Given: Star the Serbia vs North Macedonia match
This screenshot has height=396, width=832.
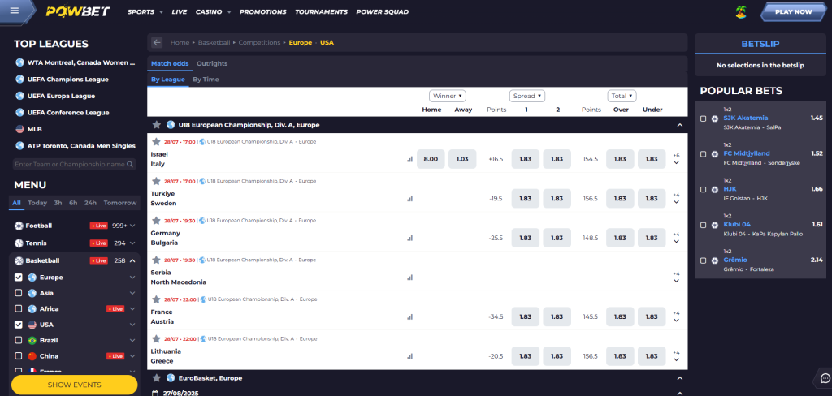Looking at the screenshot, I should [156, 260].
